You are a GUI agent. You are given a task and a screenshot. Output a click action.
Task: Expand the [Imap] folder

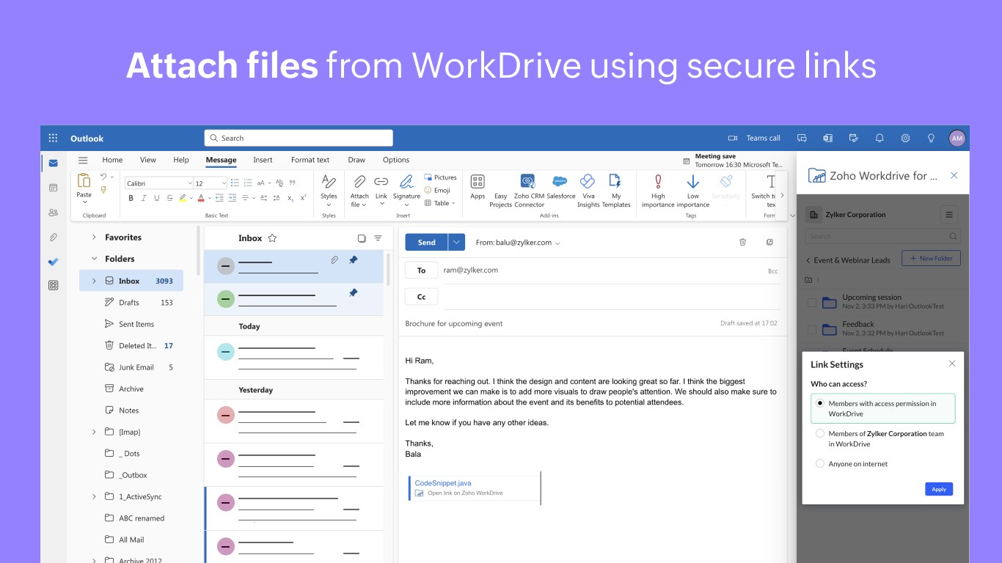click(94, 432)
